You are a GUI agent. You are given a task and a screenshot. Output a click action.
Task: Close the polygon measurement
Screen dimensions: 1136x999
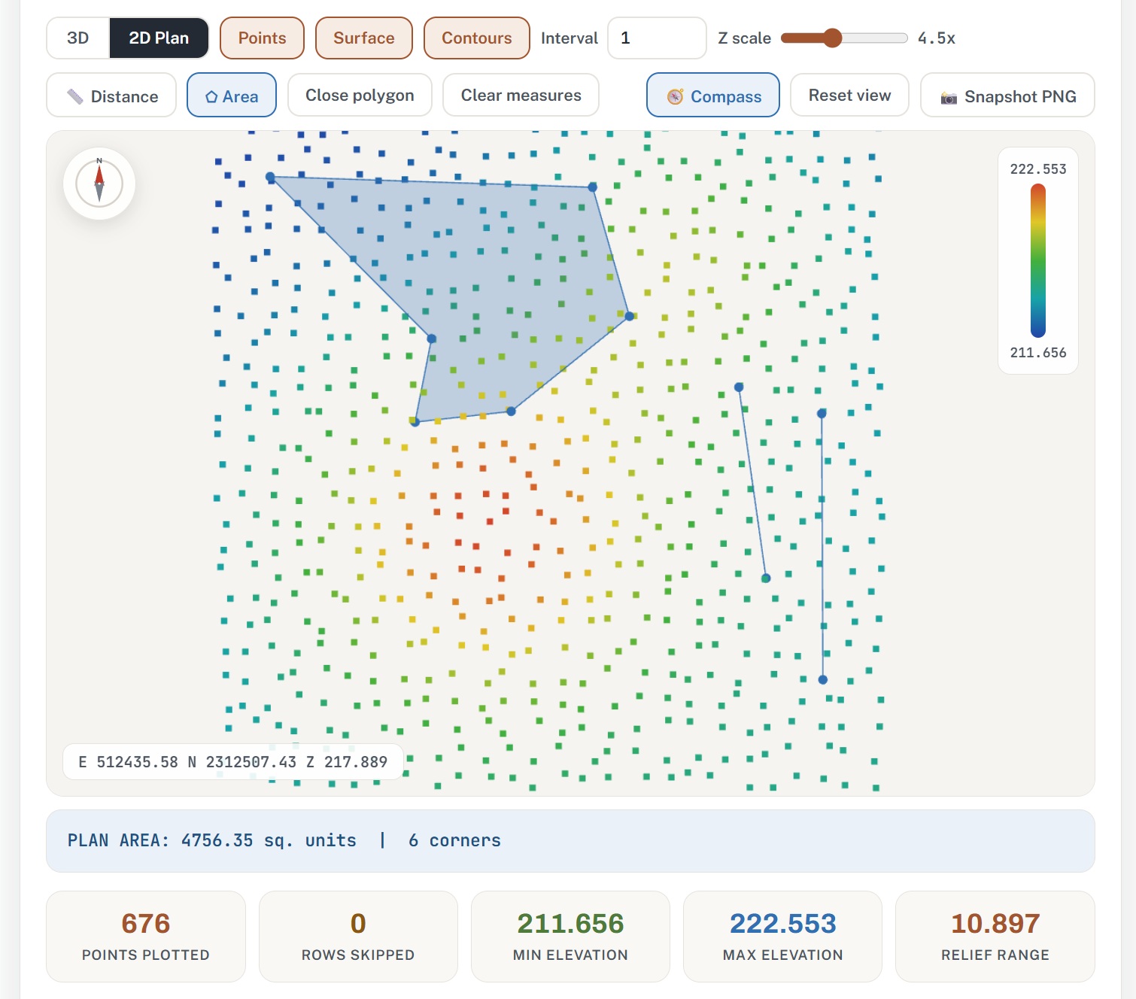point(360,95)
